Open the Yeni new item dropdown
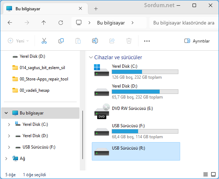 point(18,41)
